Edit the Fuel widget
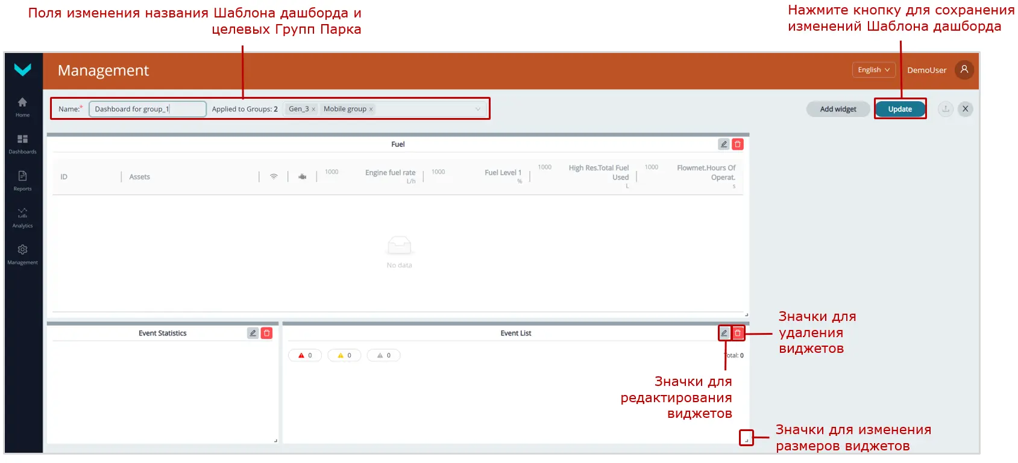This screenshot has width=1018, height=463. (724, 144)
